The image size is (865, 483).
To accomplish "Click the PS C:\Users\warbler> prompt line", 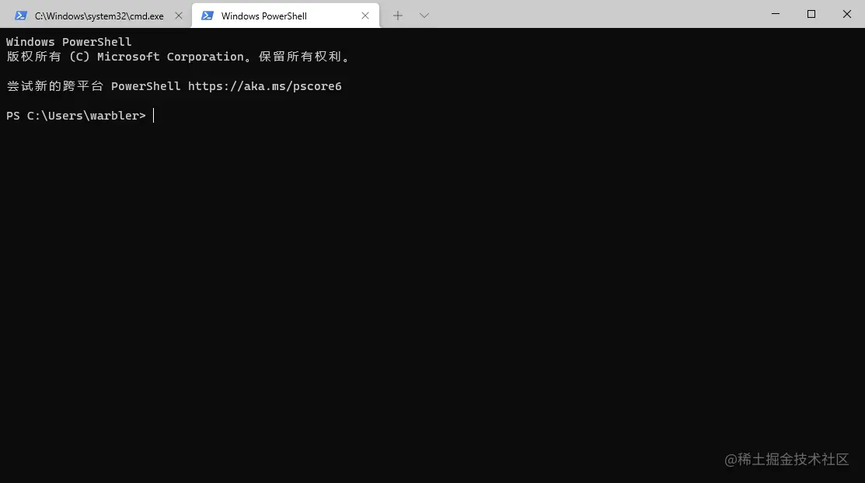I will 76,116.
